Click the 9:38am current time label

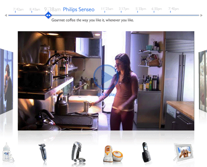point(52,10)
